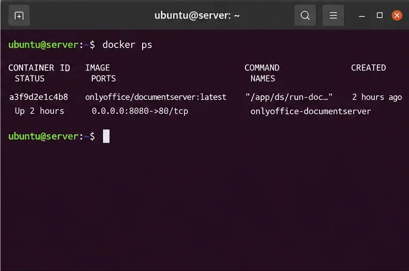Click container name onlyoffice-documentserver
Screen dimensions: 409x271
311,111
